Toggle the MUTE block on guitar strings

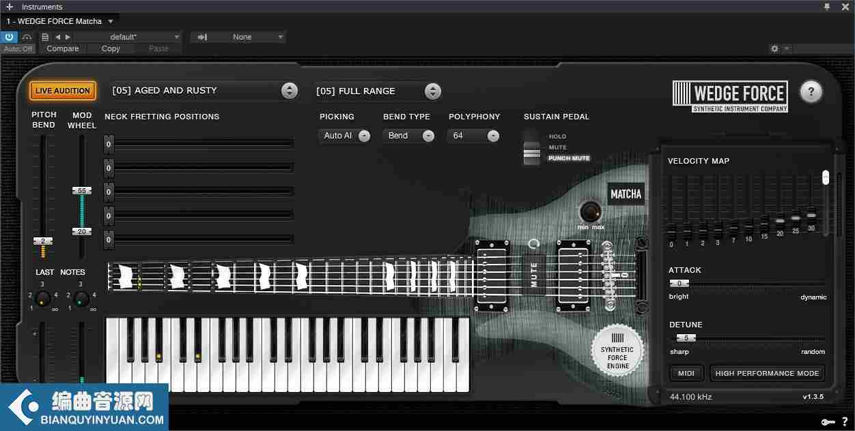tap(535, 276)
